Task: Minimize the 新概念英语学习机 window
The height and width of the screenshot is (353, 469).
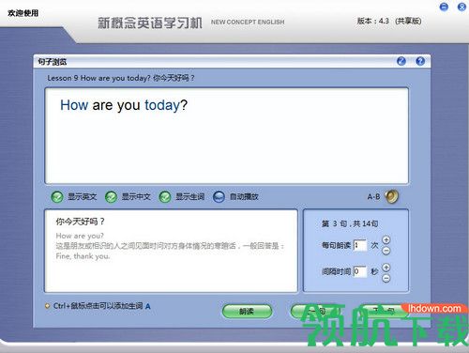Action: coord(444,7)
